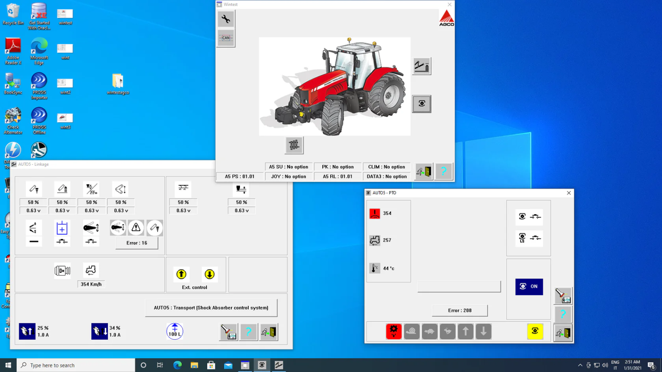Open help in the PTO window
This screenshot has width=662, height=372.
tap(563, 315)
